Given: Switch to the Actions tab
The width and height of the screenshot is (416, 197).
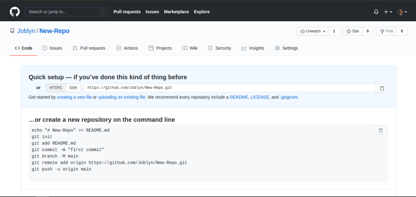Looking at the screenshot, I should tap(127, 48).
